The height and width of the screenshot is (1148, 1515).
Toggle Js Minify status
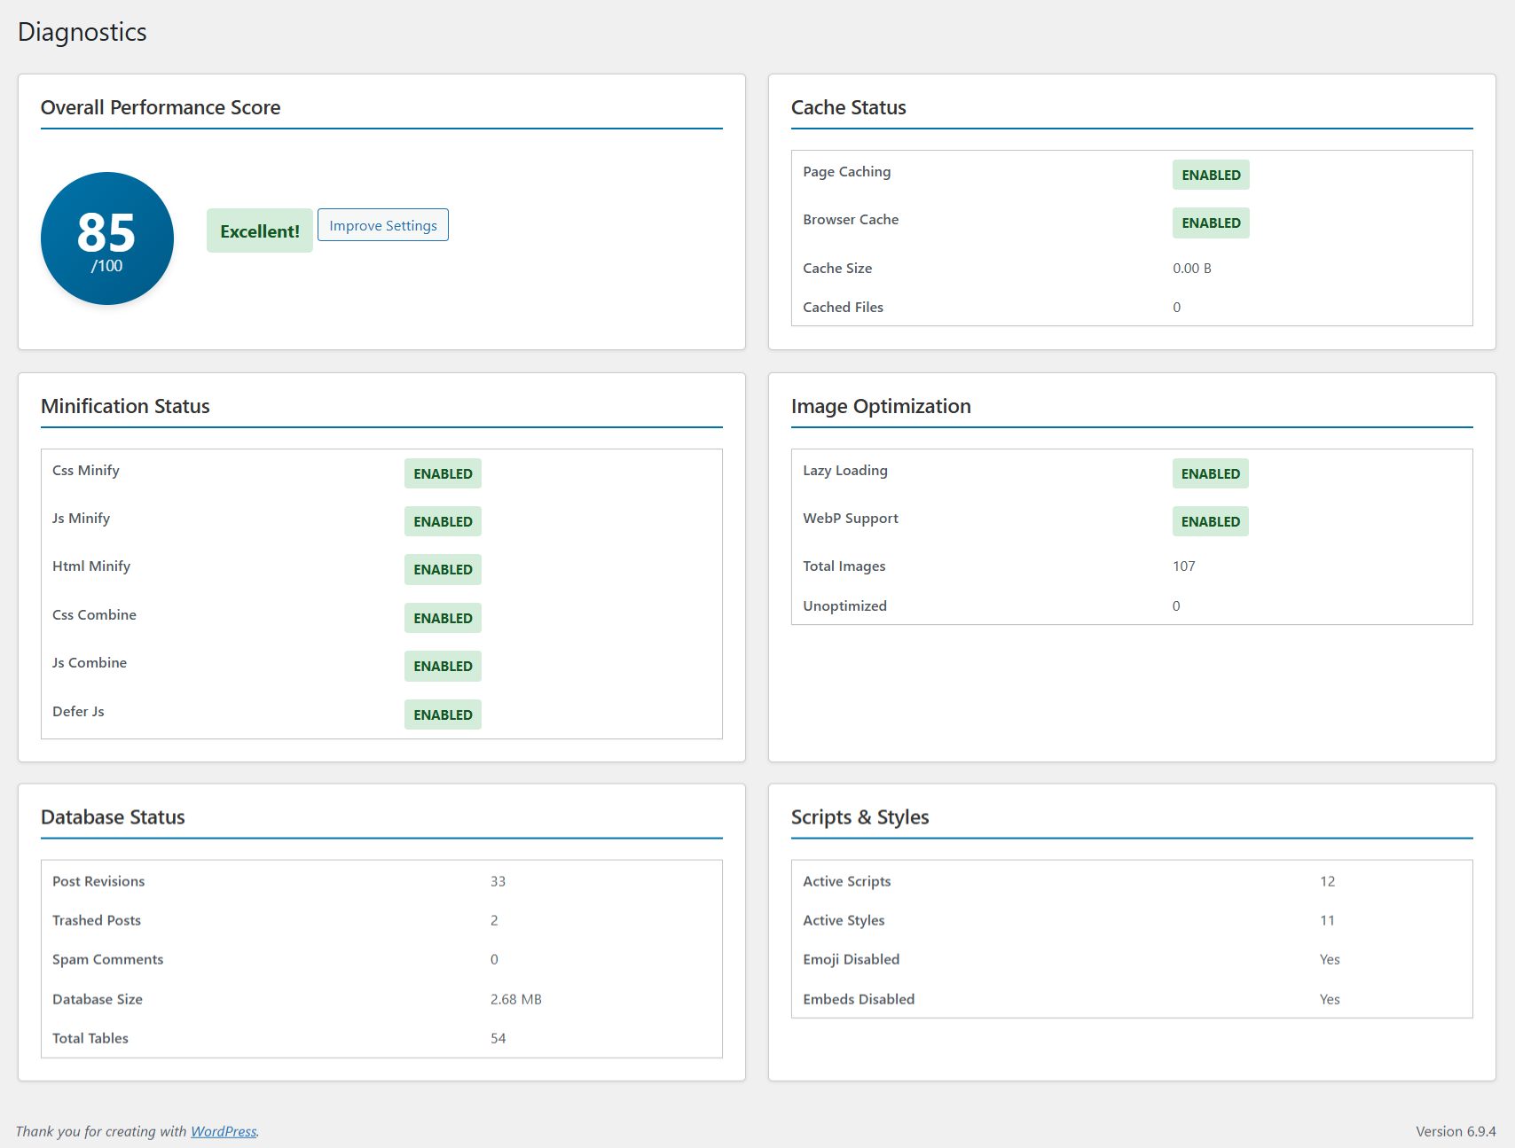442,521
